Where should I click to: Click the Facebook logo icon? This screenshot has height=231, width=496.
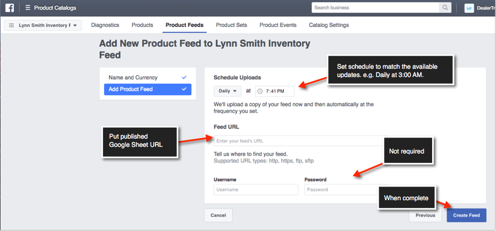pyautogui.click(x=9, y=8)
